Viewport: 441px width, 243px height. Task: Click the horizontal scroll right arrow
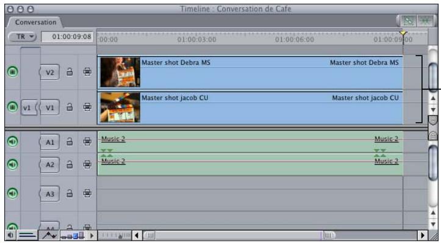[x=422, y=235]
